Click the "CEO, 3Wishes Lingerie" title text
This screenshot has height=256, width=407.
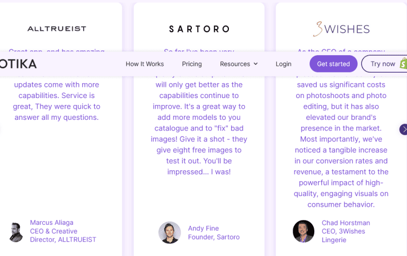(343, 235)
